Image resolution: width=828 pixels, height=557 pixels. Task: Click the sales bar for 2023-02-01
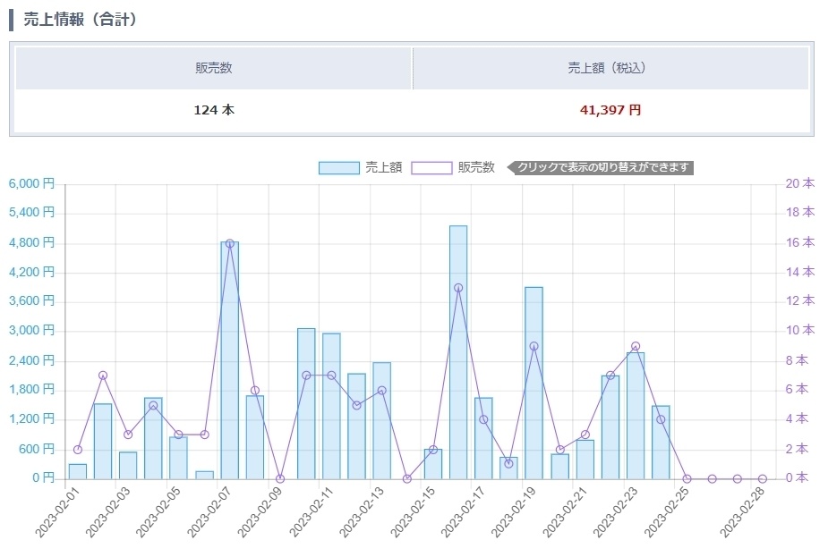click(x=78, y=471)
